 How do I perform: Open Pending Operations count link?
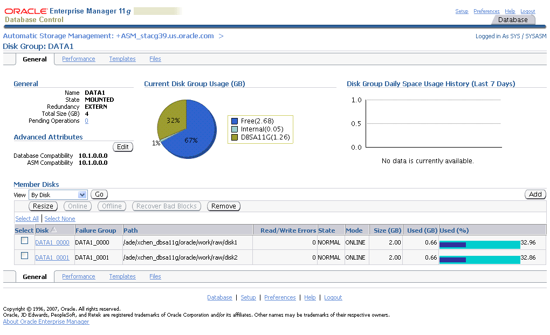(86, 121)
